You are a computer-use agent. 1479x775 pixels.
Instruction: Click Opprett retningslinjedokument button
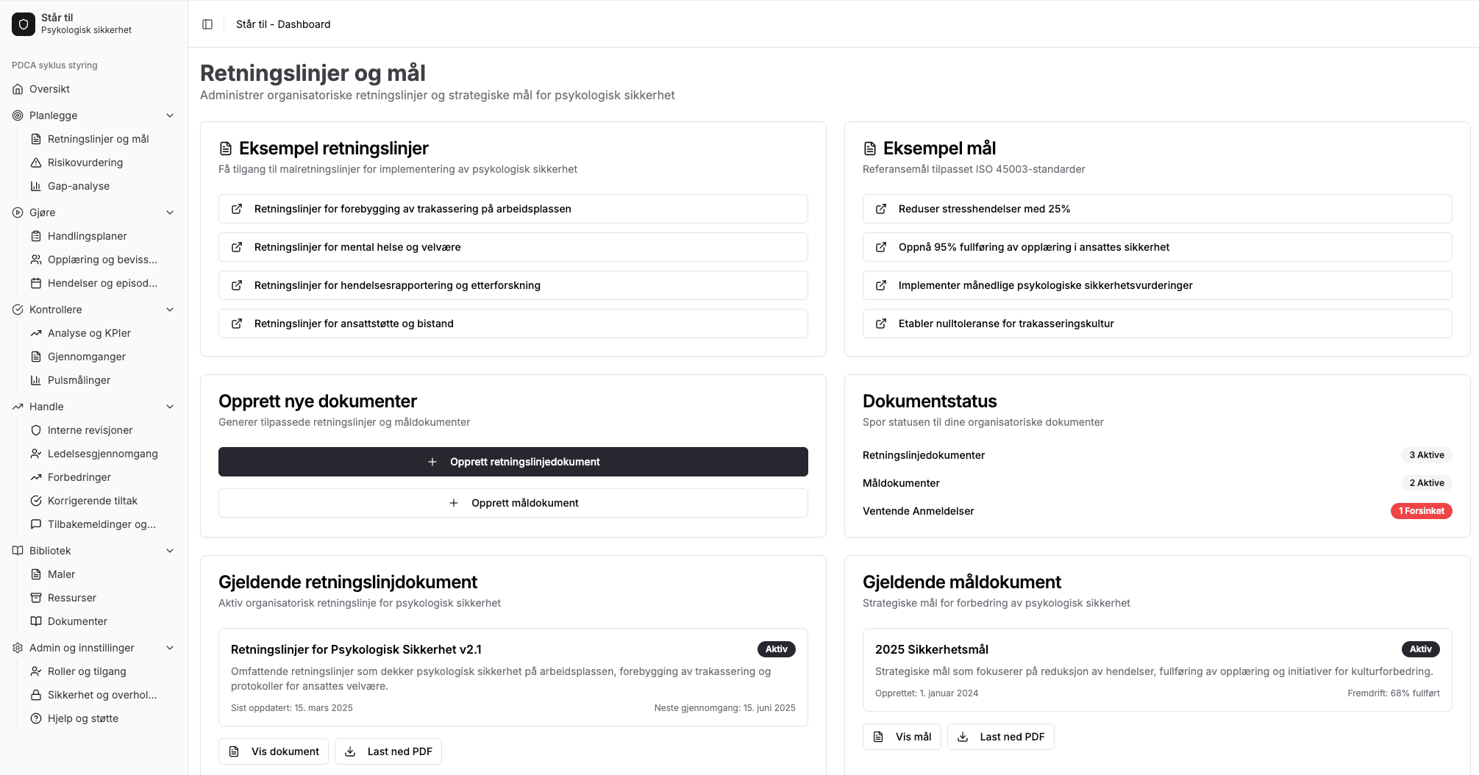[513, 462]
